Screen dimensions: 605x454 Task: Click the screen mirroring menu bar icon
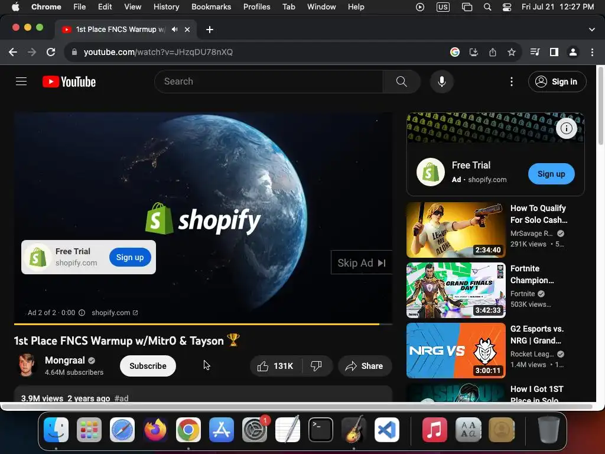(467, 7)
